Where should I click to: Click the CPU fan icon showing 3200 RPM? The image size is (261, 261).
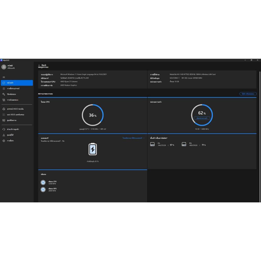pyautogui.click(x=43, y=182)
